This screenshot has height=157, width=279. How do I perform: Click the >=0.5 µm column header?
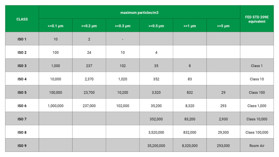tap(156, 25)
